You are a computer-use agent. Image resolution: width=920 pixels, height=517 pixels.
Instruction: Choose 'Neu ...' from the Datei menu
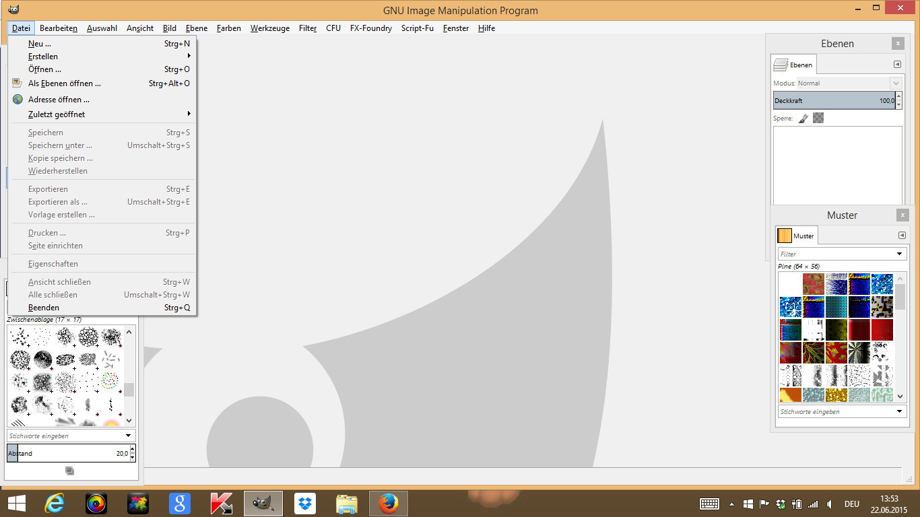pyautogui.click(x=102, y=44)
